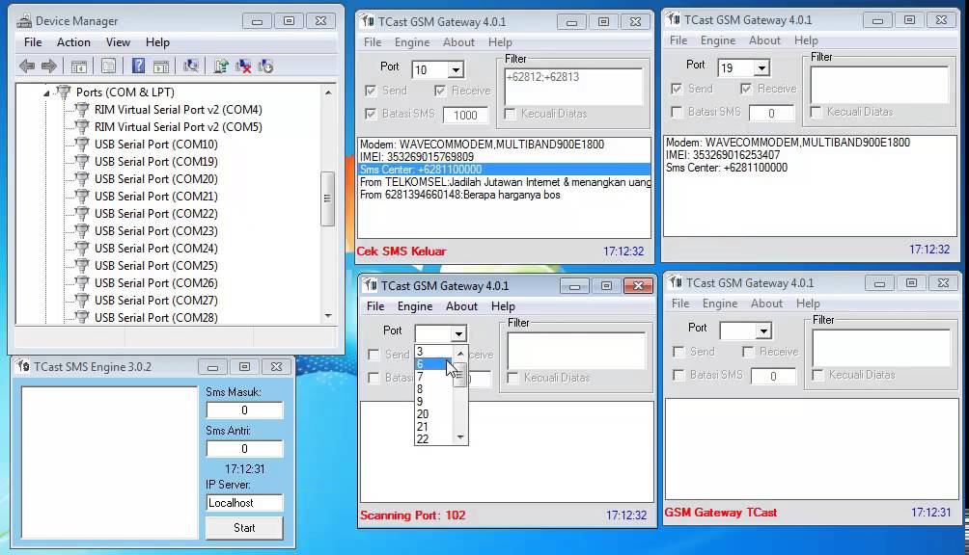The height and width of the screenshot is (555, 969).
Task: Click title icon of Port 10 GSM Gateway window
Action: click(x=368, y=21)
